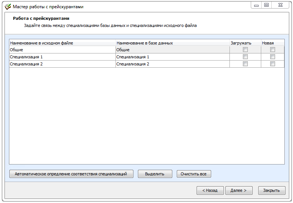This screenshot has height=203, width=293.
Task: Proceed with the Далее button
Action: tap(238, 190)
